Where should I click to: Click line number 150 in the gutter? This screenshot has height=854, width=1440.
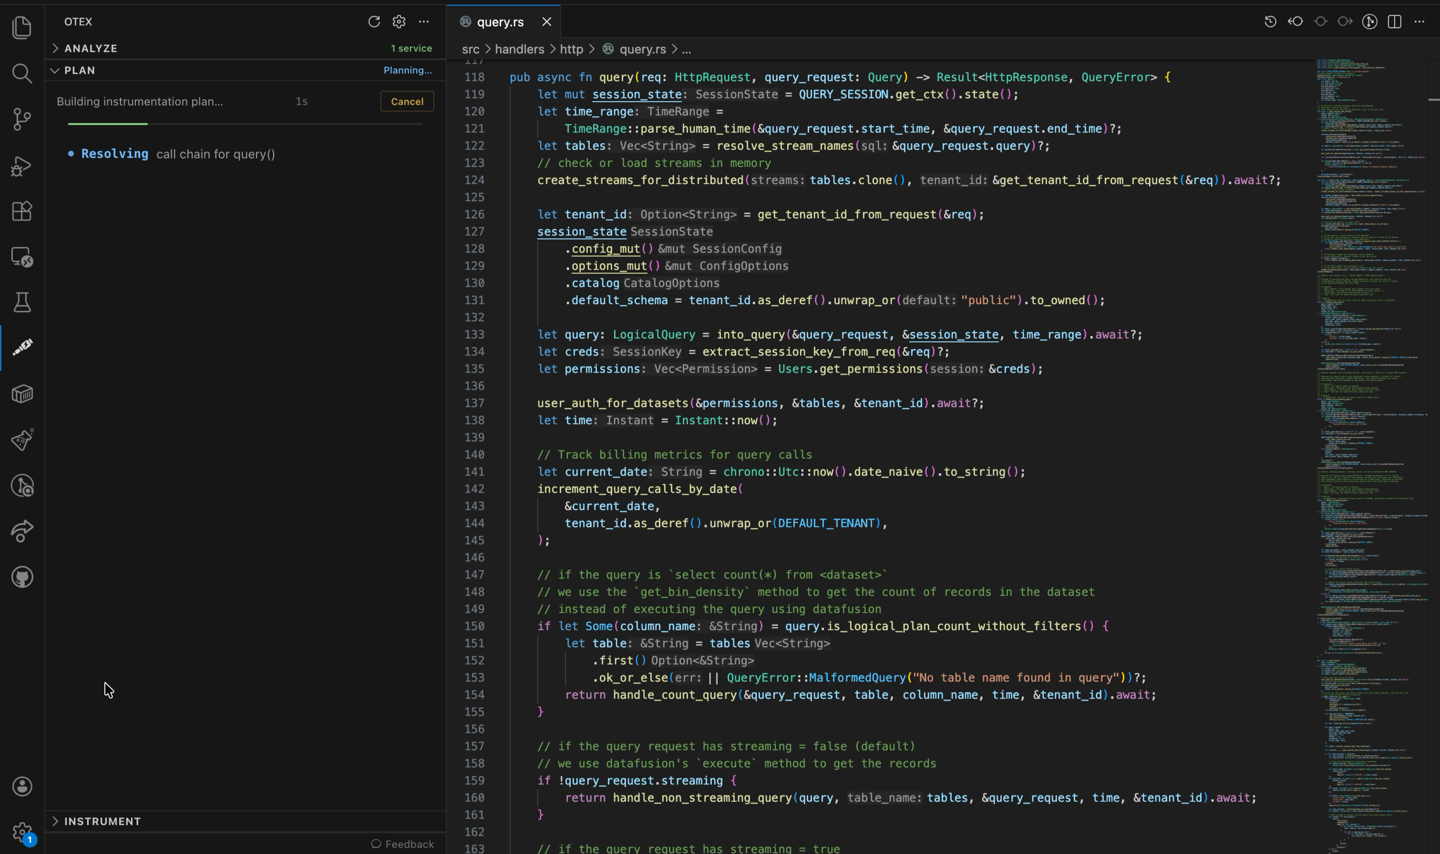coord(474,626)
